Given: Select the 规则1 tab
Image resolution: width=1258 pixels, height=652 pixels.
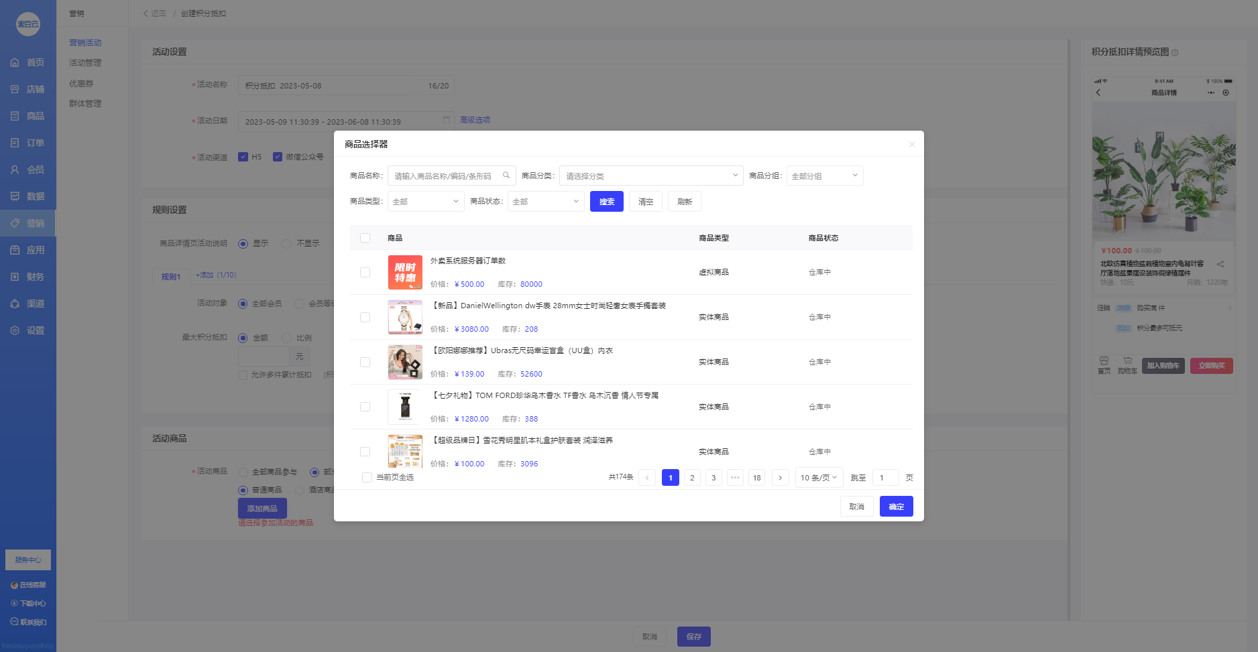Looking at the screenshot, I should [x=170, y=276].
